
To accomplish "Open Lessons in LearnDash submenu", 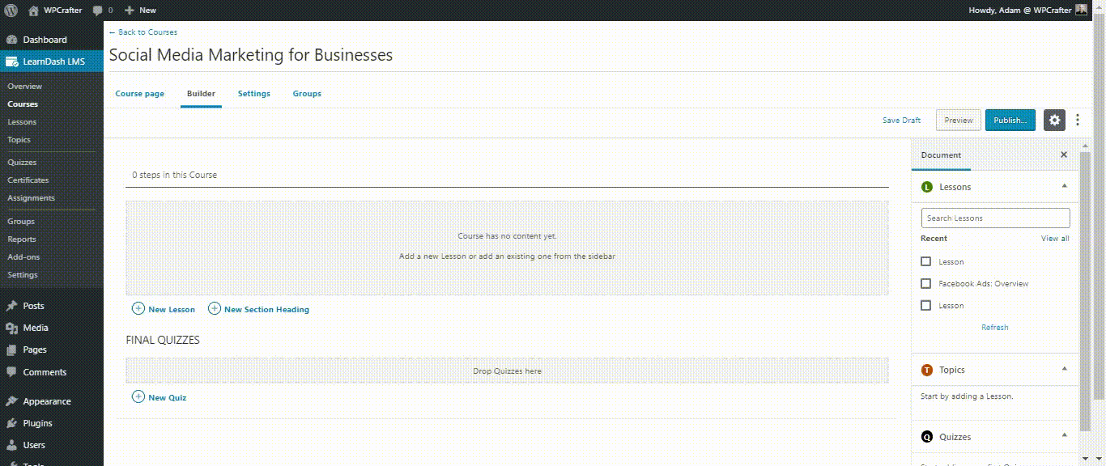I will [x=22, y=122].
